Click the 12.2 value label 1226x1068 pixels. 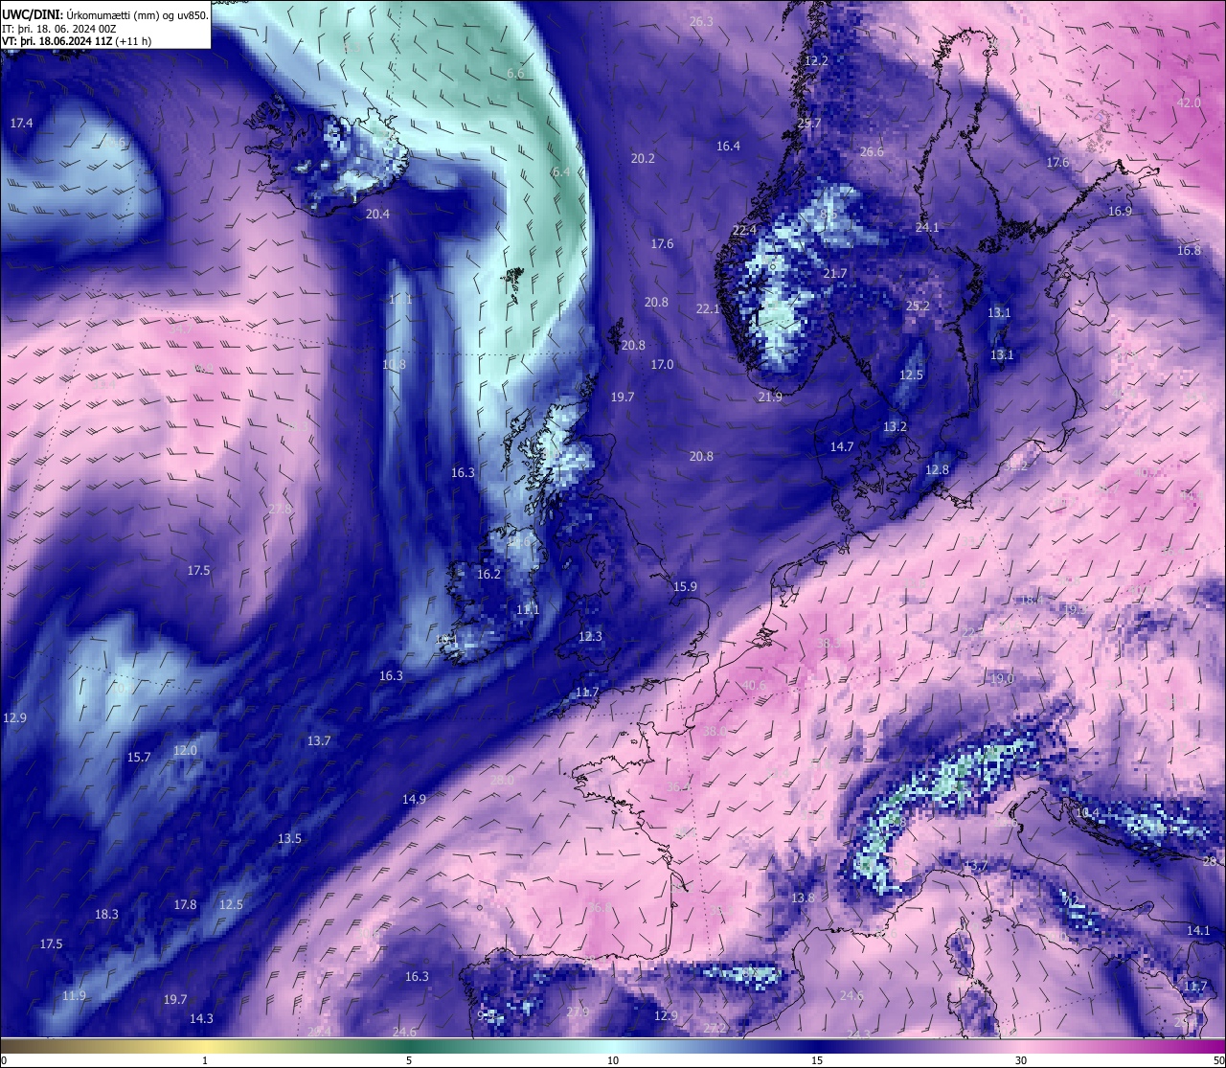click(816, 60)
